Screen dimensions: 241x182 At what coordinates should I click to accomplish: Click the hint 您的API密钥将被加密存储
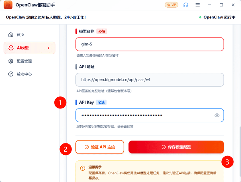[x=105, y=127]
